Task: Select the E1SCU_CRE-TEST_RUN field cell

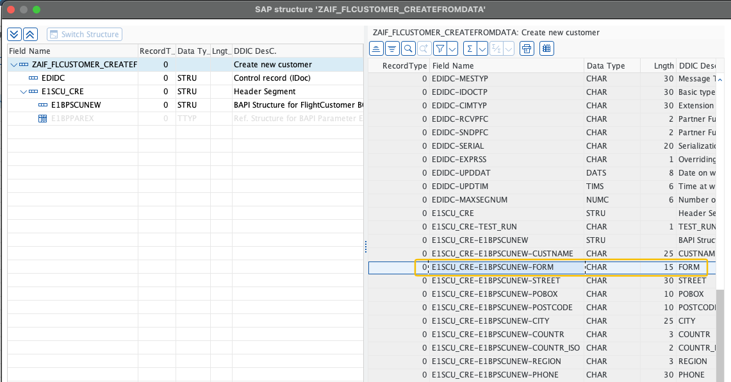Action: click(507, 227)
